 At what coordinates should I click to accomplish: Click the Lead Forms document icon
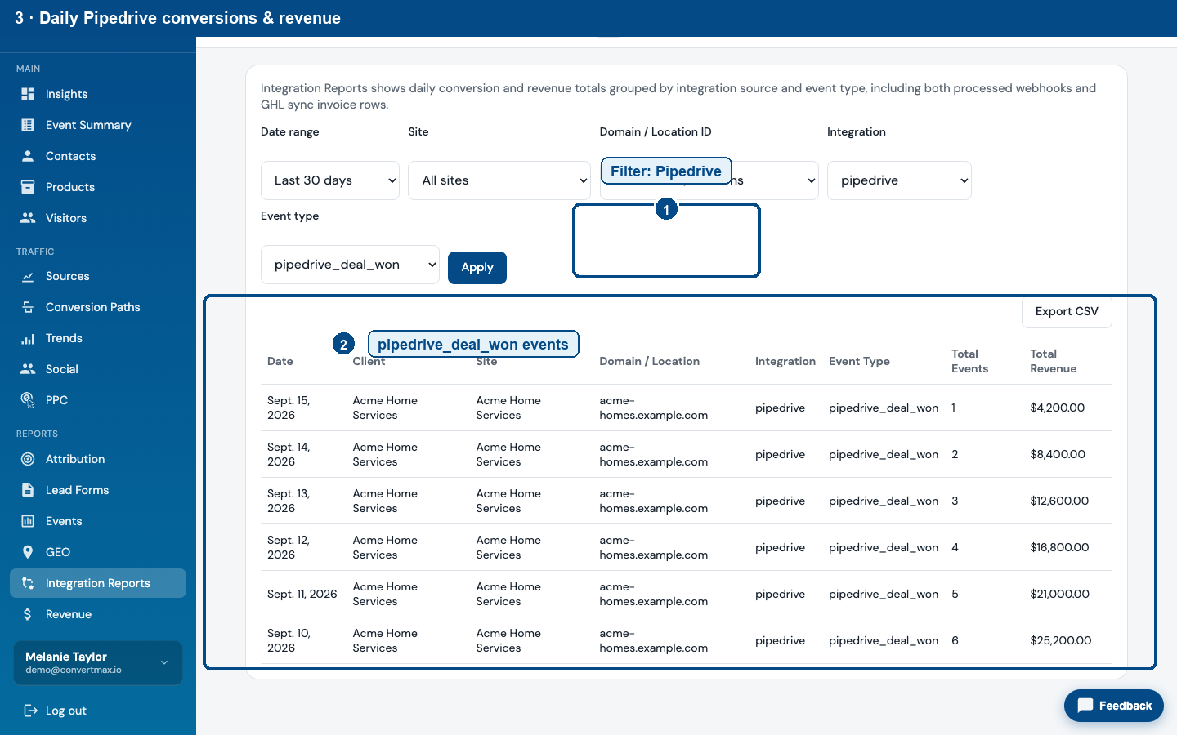[28, 490]
